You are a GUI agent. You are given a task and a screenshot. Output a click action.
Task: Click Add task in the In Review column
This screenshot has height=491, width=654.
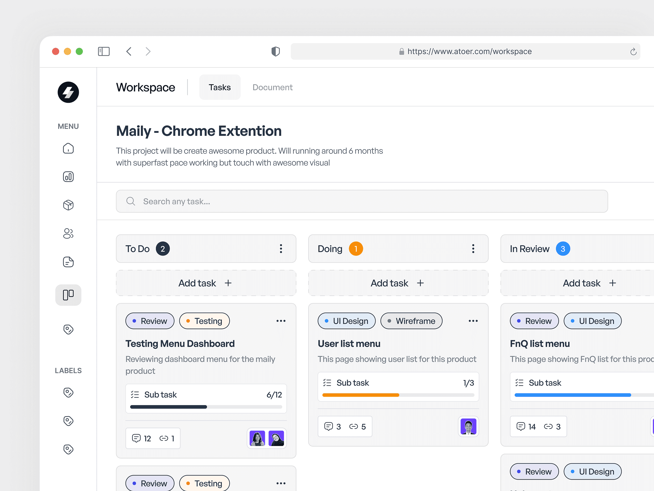tap(589, 283)
